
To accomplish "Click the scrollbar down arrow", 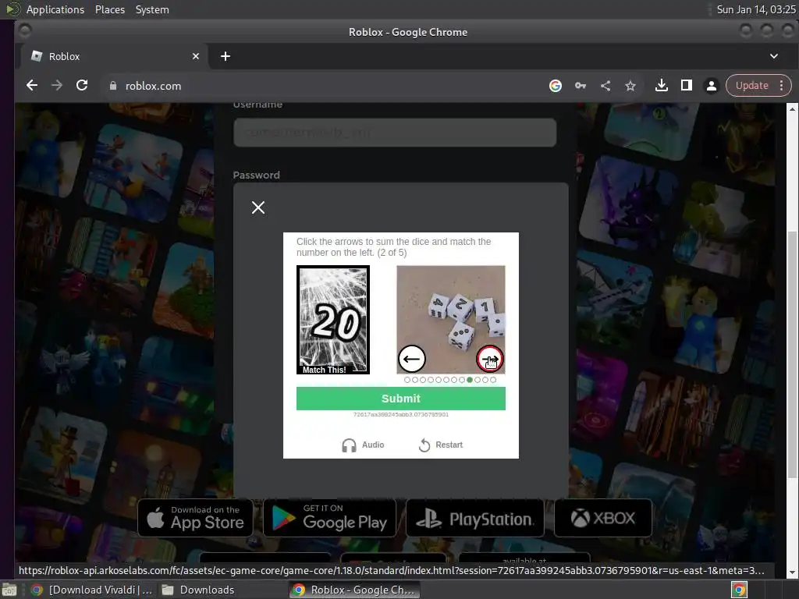I will [792, 572].
